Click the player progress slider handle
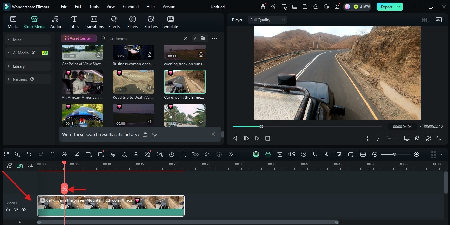Image resolution: width=450 pixels, height=225 pixels. click(x=261, y=127)
